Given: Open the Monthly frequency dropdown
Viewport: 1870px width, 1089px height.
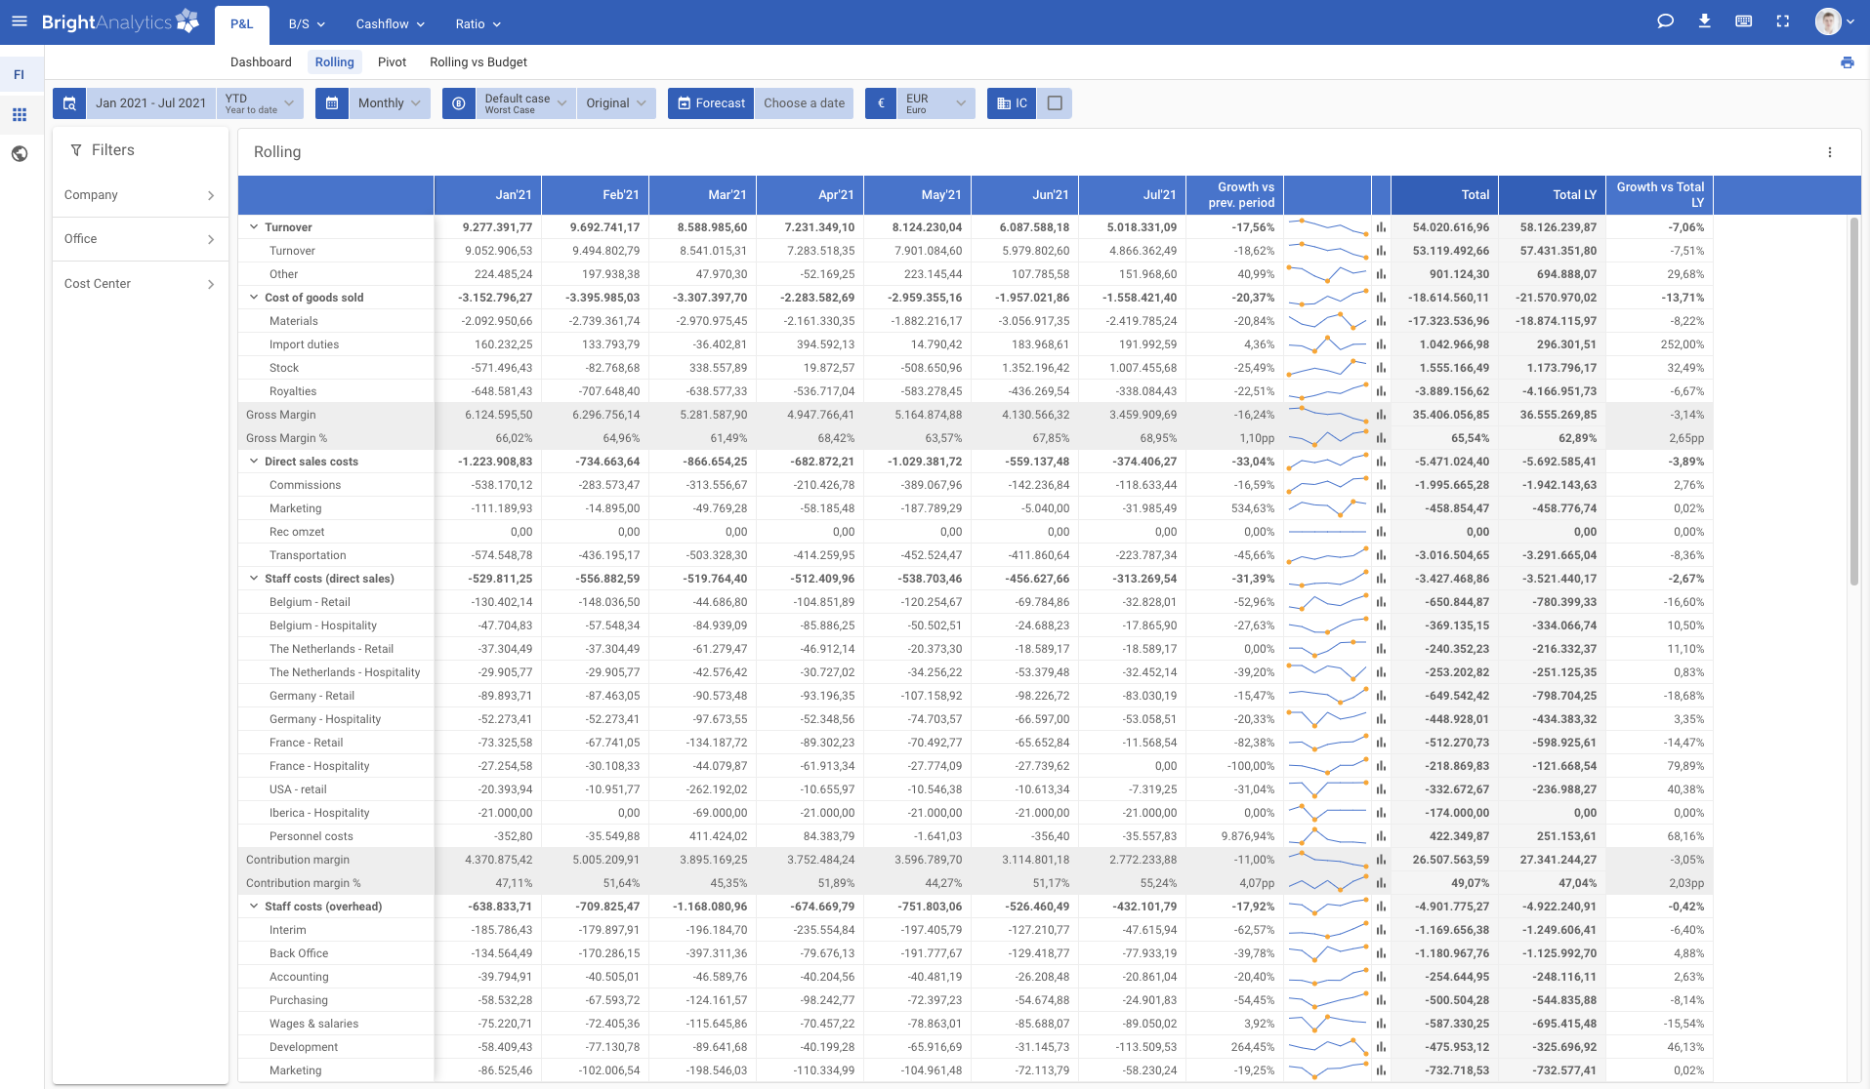Looking at the screenshot, I should 386,102.
